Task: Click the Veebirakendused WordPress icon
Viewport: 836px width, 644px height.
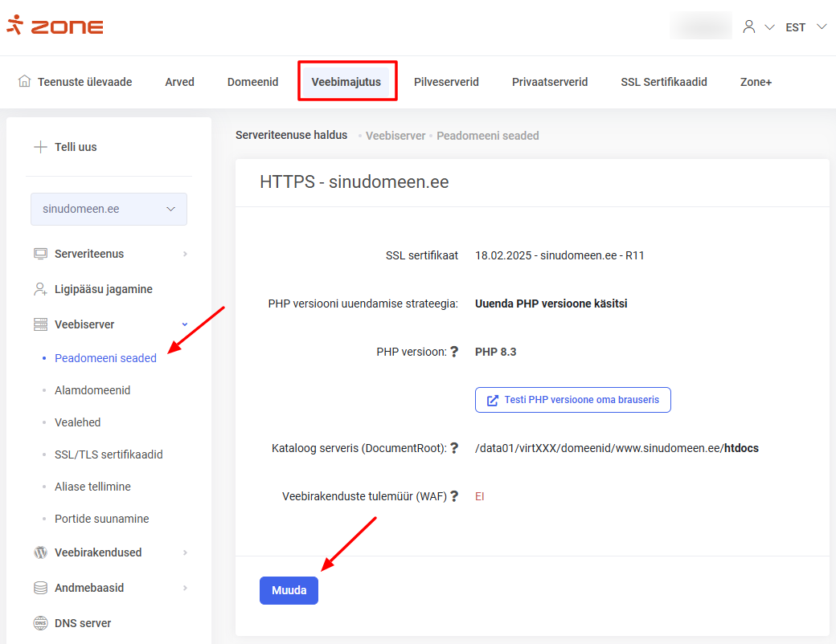Action: tap(39, 552)
